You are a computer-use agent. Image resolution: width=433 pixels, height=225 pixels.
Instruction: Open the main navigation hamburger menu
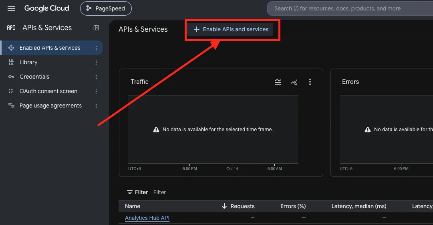[x=11, y=8]
